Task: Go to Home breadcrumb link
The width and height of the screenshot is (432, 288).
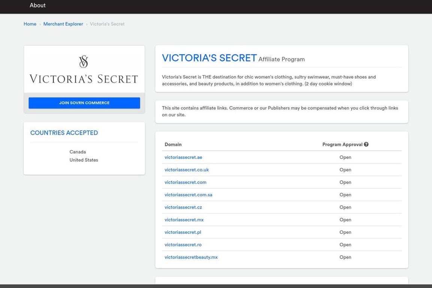Action: click(x=30, y=24)
